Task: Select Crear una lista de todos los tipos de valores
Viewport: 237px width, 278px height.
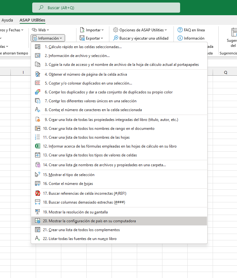Action: point(119,155)
